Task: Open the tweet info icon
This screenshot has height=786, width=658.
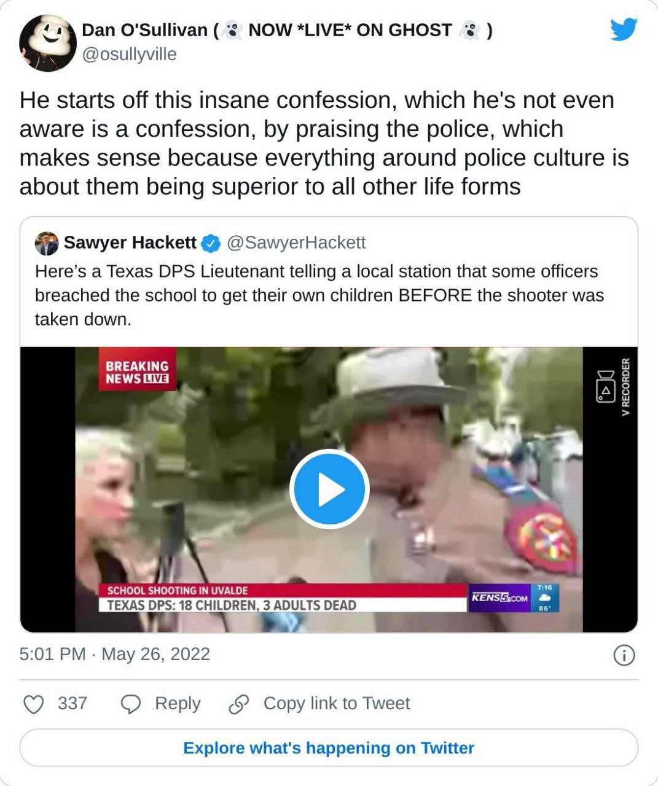Action: click(x=624, y=656)
